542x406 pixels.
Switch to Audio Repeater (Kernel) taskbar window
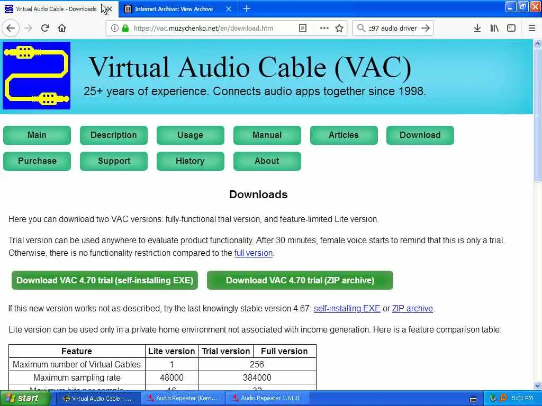pos(183,399)
